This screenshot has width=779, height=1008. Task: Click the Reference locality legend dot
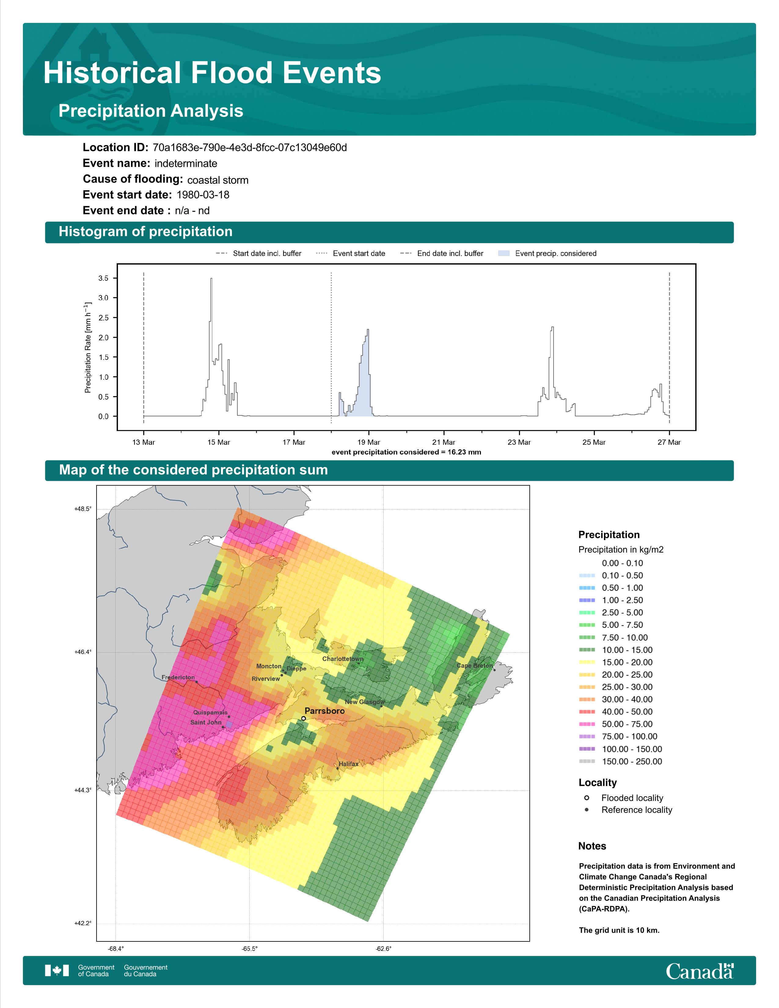coord(587,810)
